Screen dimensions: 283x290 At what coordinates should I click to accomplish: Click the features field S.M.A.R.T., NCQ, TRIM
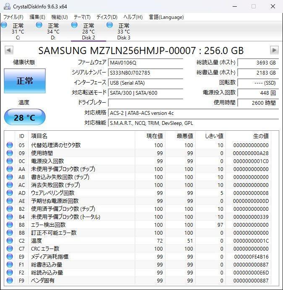click(194, 123)
